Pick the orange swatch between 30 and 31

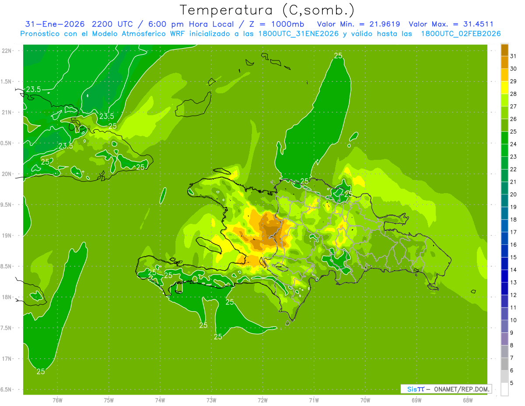504,63
